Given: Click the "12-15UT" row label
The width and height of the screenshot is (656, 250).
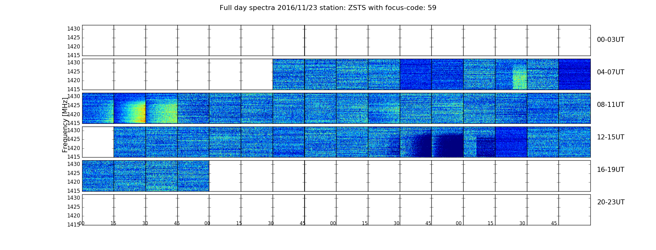Looking at the screenshot, I should tap(610, 137).
